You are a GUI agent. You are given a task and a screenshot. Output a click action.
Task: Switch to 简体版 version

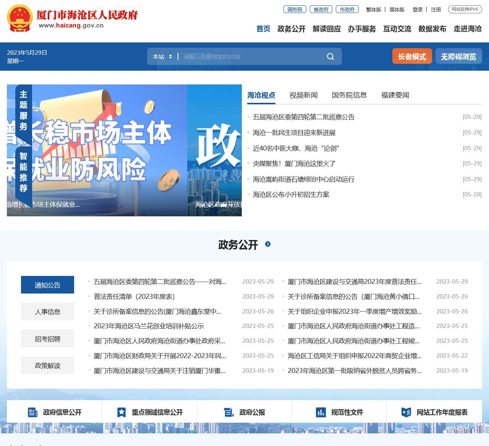[397, 10]
